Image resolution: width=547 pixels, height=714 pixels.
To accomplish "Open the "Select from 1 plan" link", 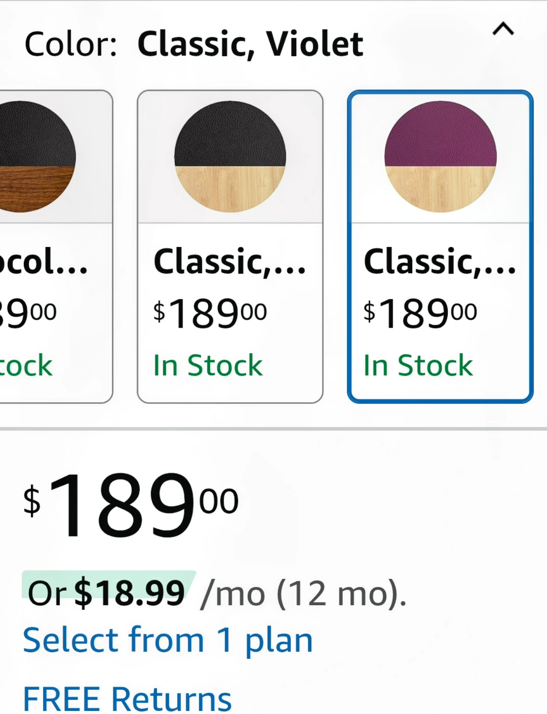I will (168, 640).
